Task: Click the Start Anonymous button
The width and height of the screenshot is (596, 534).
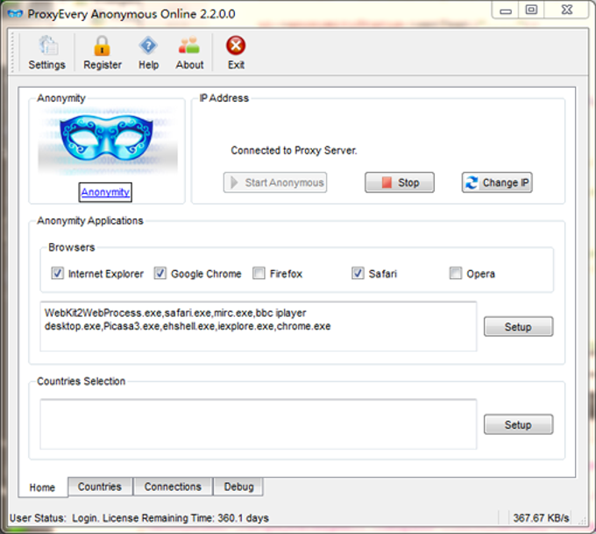Action: (x=275, y=182)
